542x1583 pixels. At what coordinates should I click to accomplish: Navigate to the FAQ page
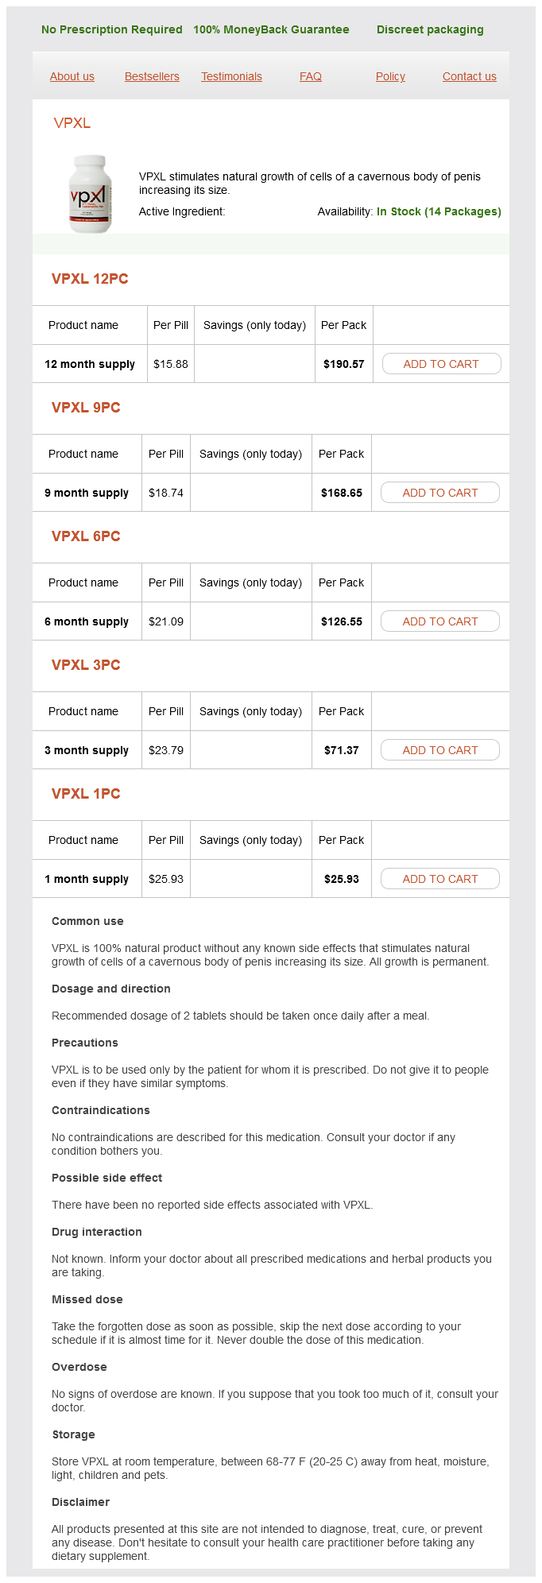[x=311, y=76]
